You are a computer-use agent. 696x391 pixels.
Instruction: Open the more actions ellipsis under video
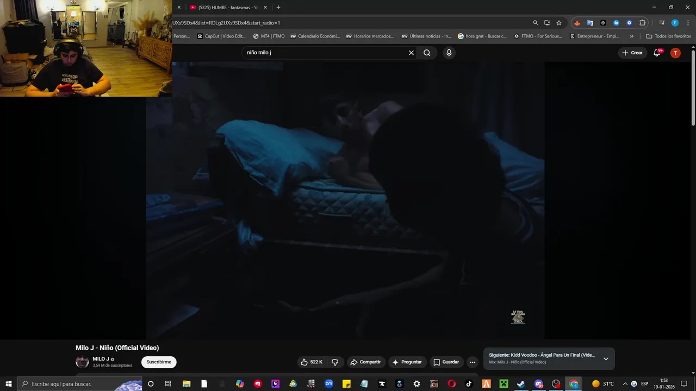[473, 362]
